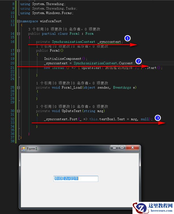Click line number 25 in the margin
The width and height of the screenshot is (174, 214).
[x=12, y=88]
